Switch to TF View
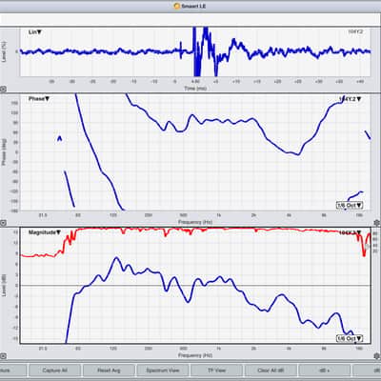 point(216,371)
